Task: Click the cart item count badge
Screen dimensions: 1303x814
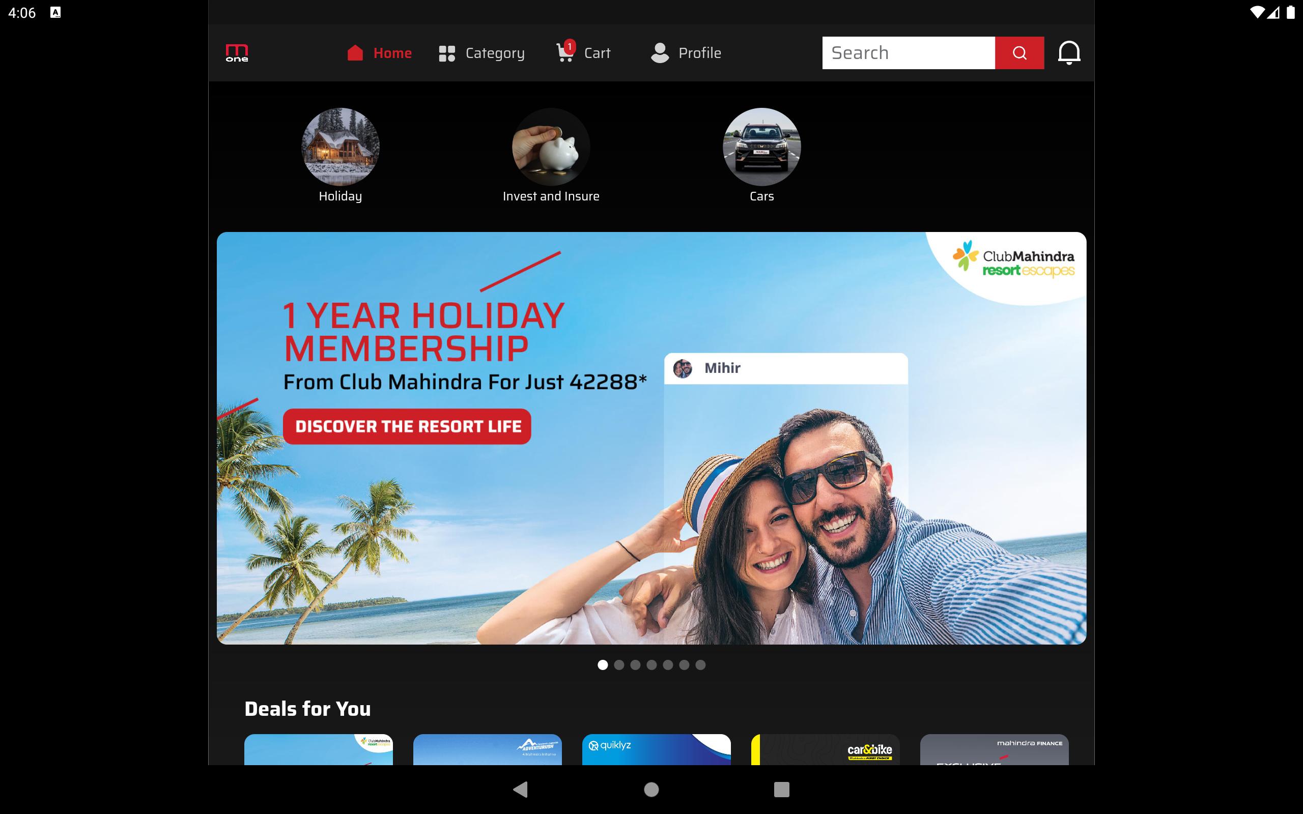Action: [x=570, y=46]
